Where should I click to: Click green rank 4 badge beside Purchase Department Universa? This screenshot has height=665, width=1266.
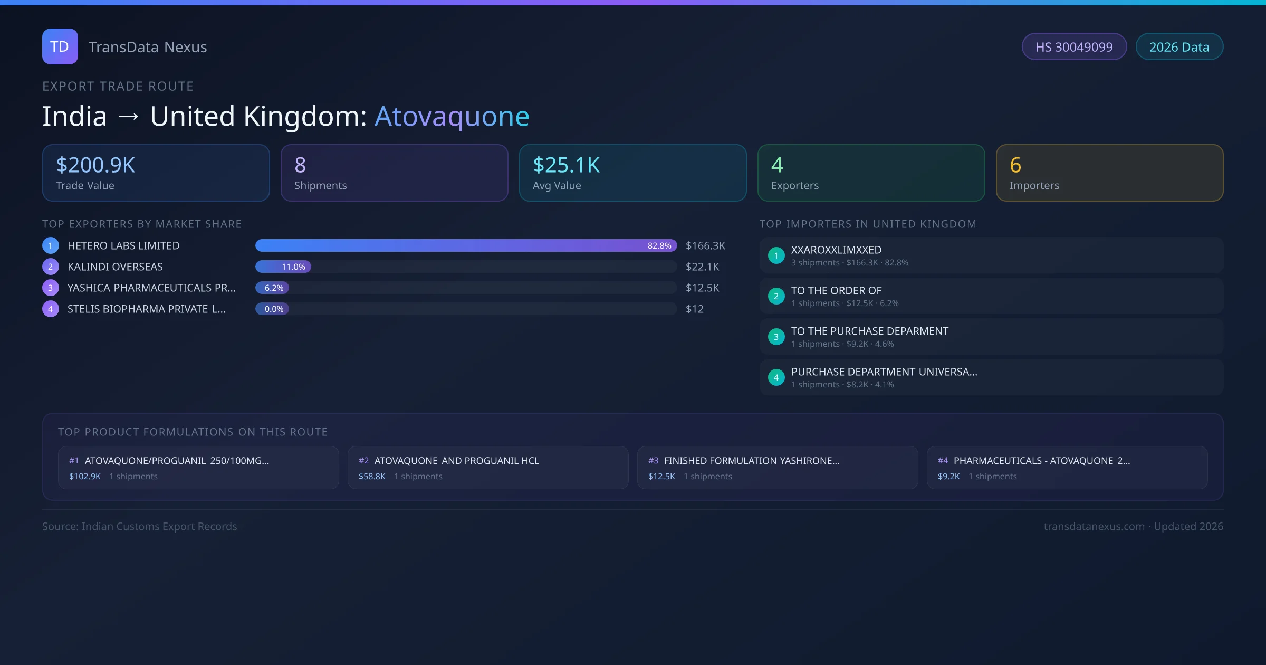coord(776,377)
